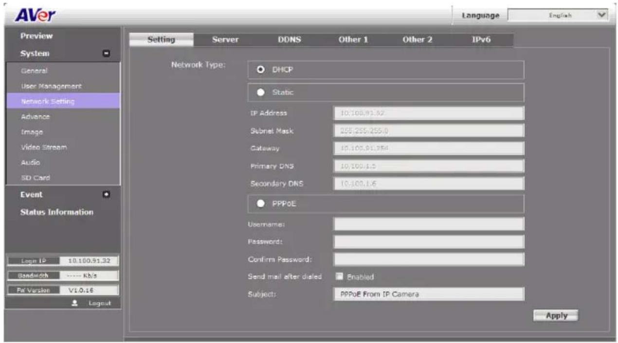Open the Language dropdown
This screenshot has width=618, height=343.
[558, 16]
